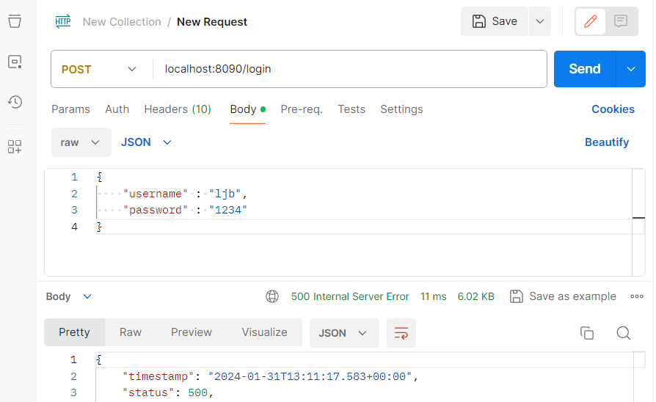Open the Settings tab

[401, 109]
